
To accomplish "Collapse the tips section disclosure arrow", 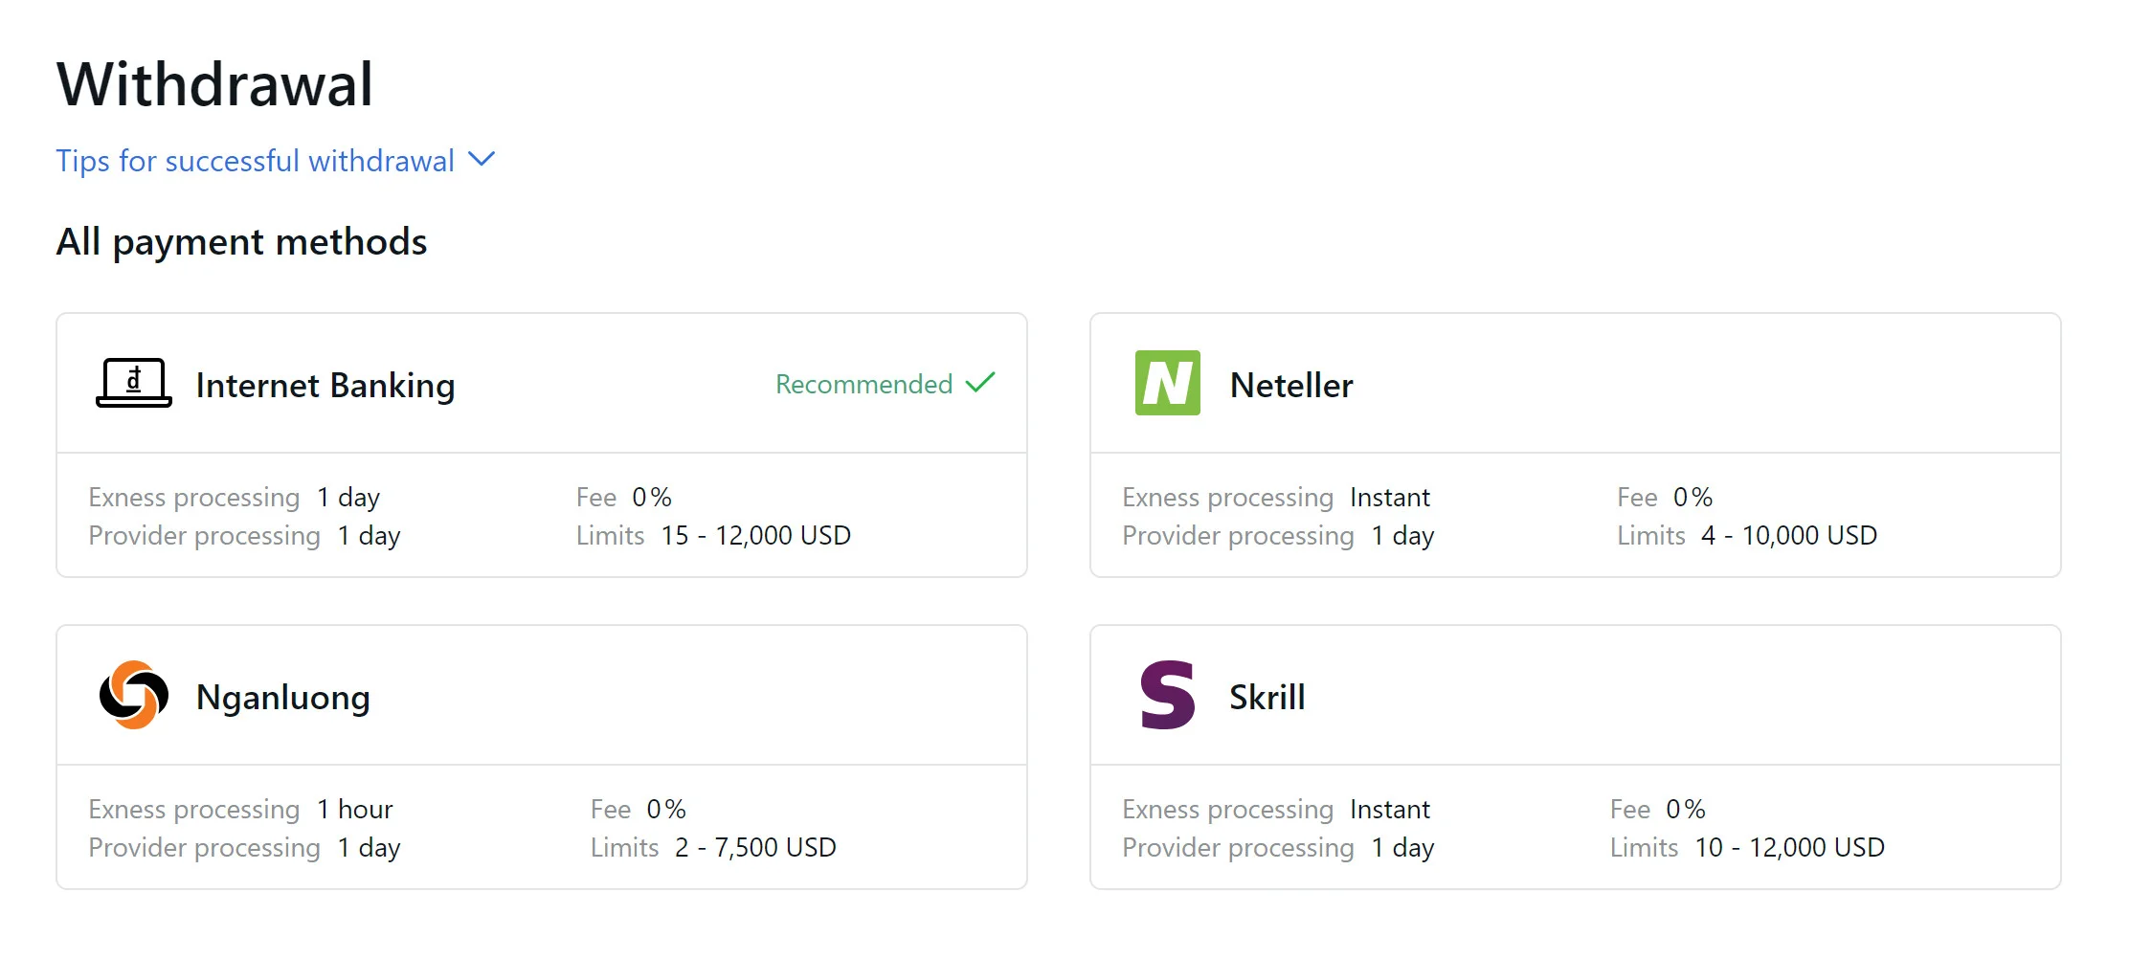I will (x=482, y=159).
